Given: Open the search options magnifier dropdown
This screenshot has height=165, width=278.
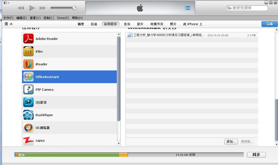Looking at the screenshot, I should [230, 8].
